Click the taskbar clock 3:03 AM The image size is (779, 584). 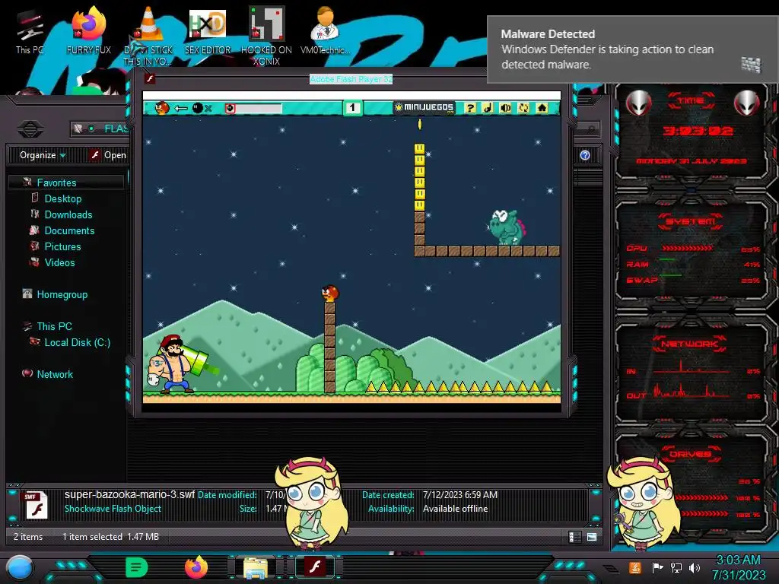(738, 560)
